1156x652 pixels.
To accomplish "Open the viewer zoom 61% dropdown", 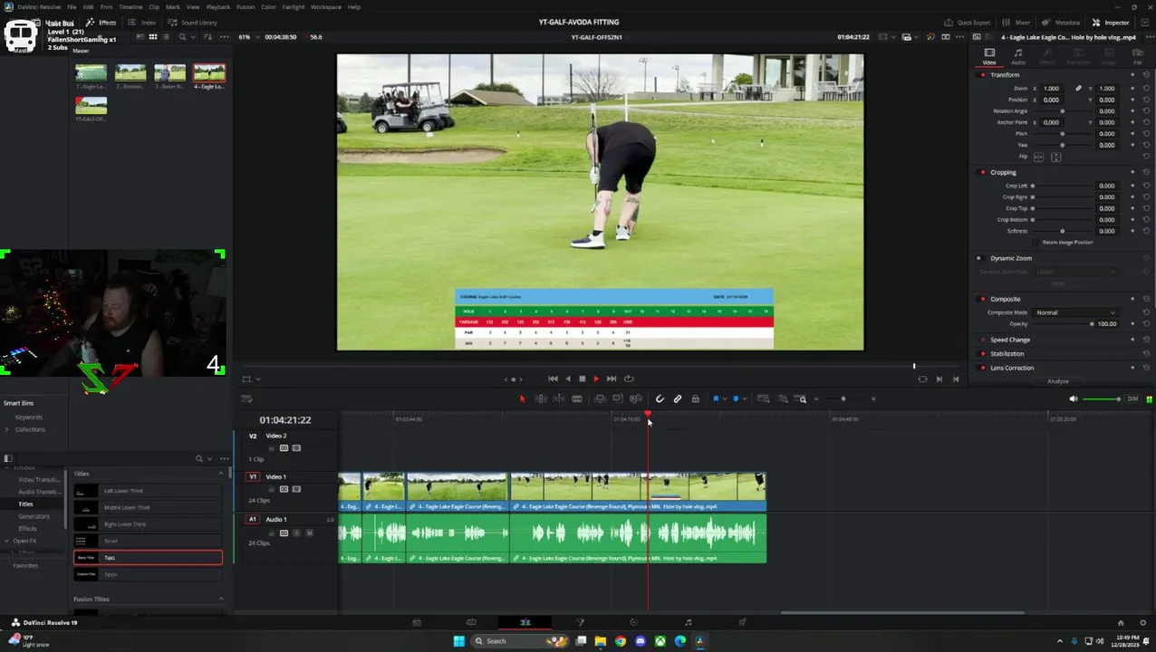I will click(x=249, y=37).
